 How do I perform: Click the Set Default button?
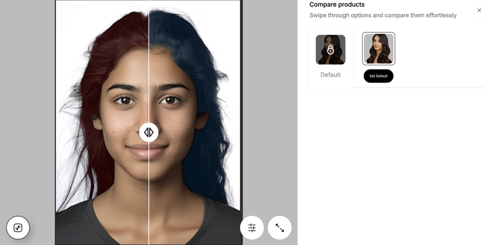tap(378, 76)
